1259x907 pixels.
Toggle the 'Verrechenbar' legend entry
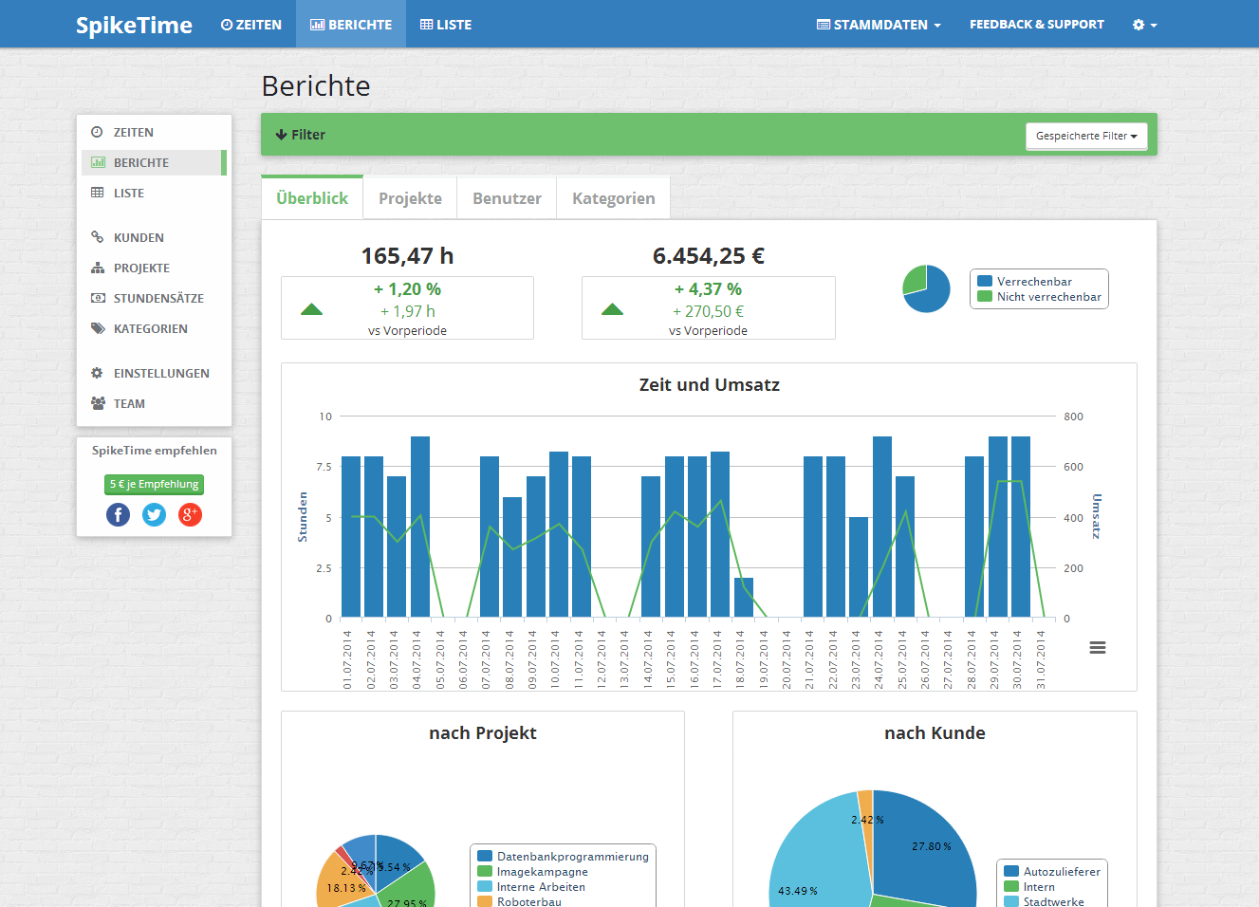[1025, 282]
